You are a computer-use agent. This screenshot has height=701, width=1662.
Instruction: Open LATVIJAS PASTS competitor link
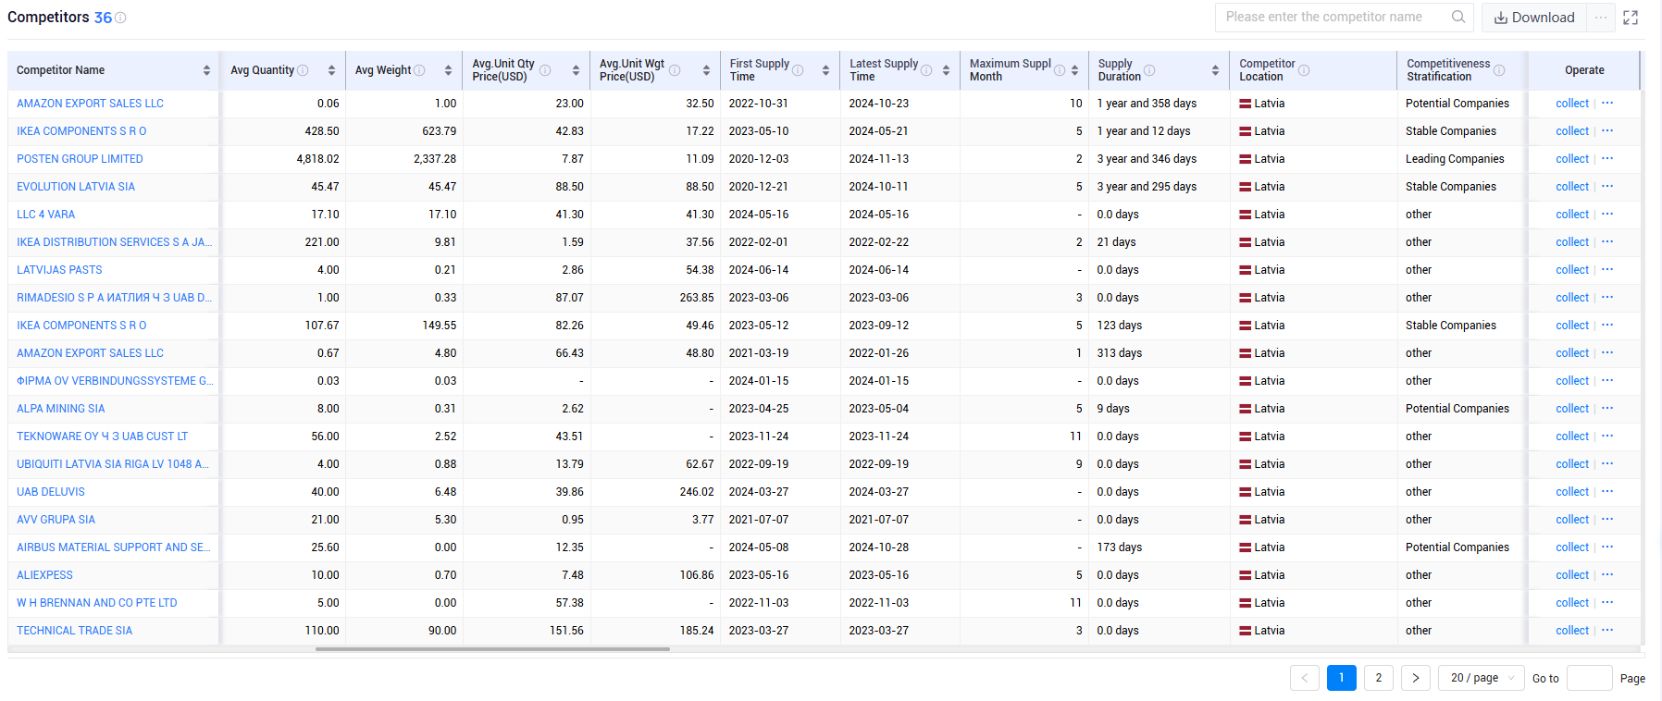59,270
